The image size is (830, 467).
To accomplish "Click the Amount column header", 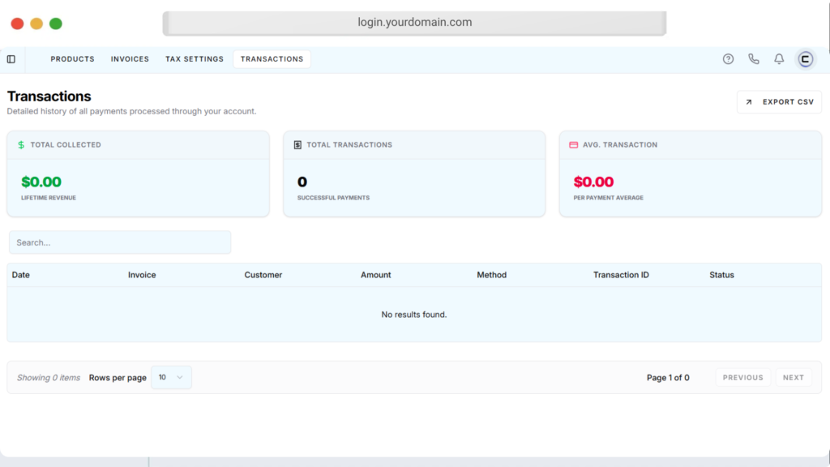I will pos(375,275).
